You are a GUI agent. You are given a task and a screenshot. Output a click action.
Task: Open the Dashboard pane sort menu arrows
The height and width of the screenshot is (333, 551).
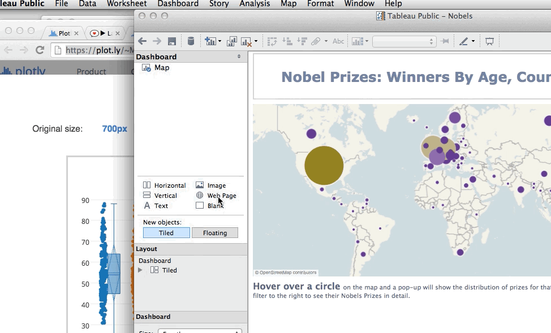click(x=239, y=57)
